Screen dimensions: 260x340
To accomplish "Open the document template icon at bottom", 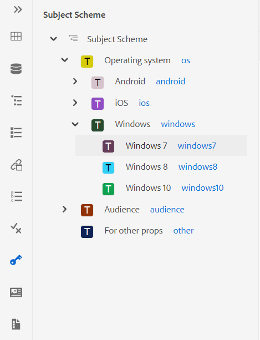I will (16, 324).
